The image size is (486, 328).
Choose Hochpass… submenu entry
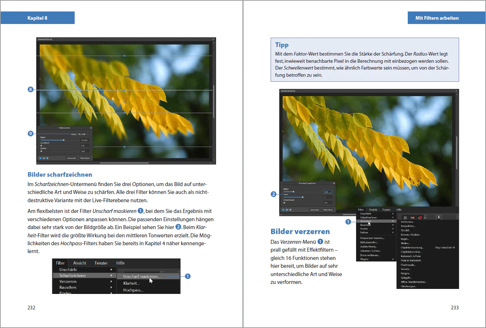point(133,290)
